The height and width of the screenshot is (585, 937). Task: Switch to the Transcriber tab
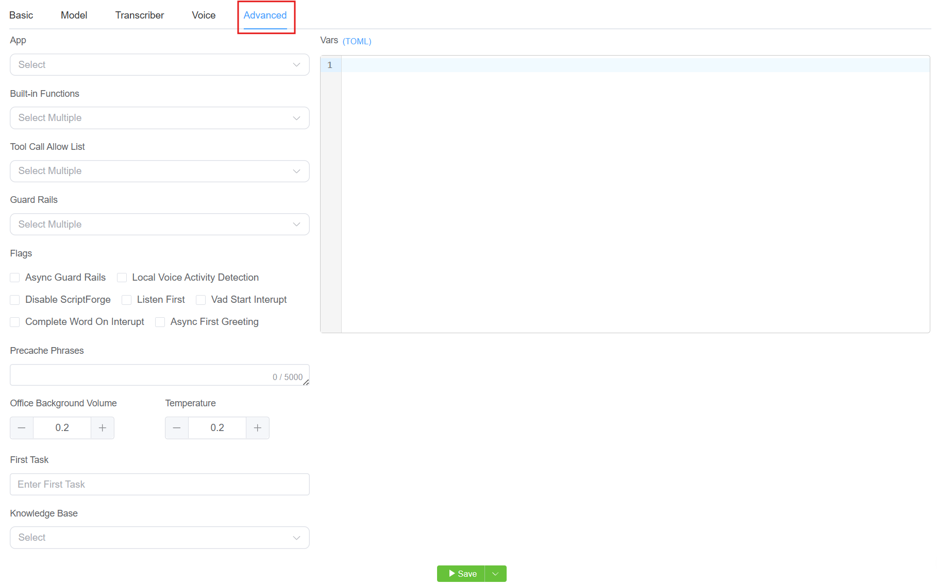[140, 15]
